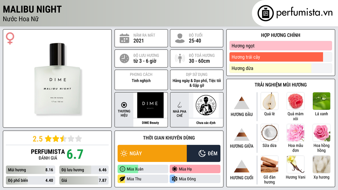
Task: Click the Hương giữa pyramid icon
Action: click(x=242, y=135)
